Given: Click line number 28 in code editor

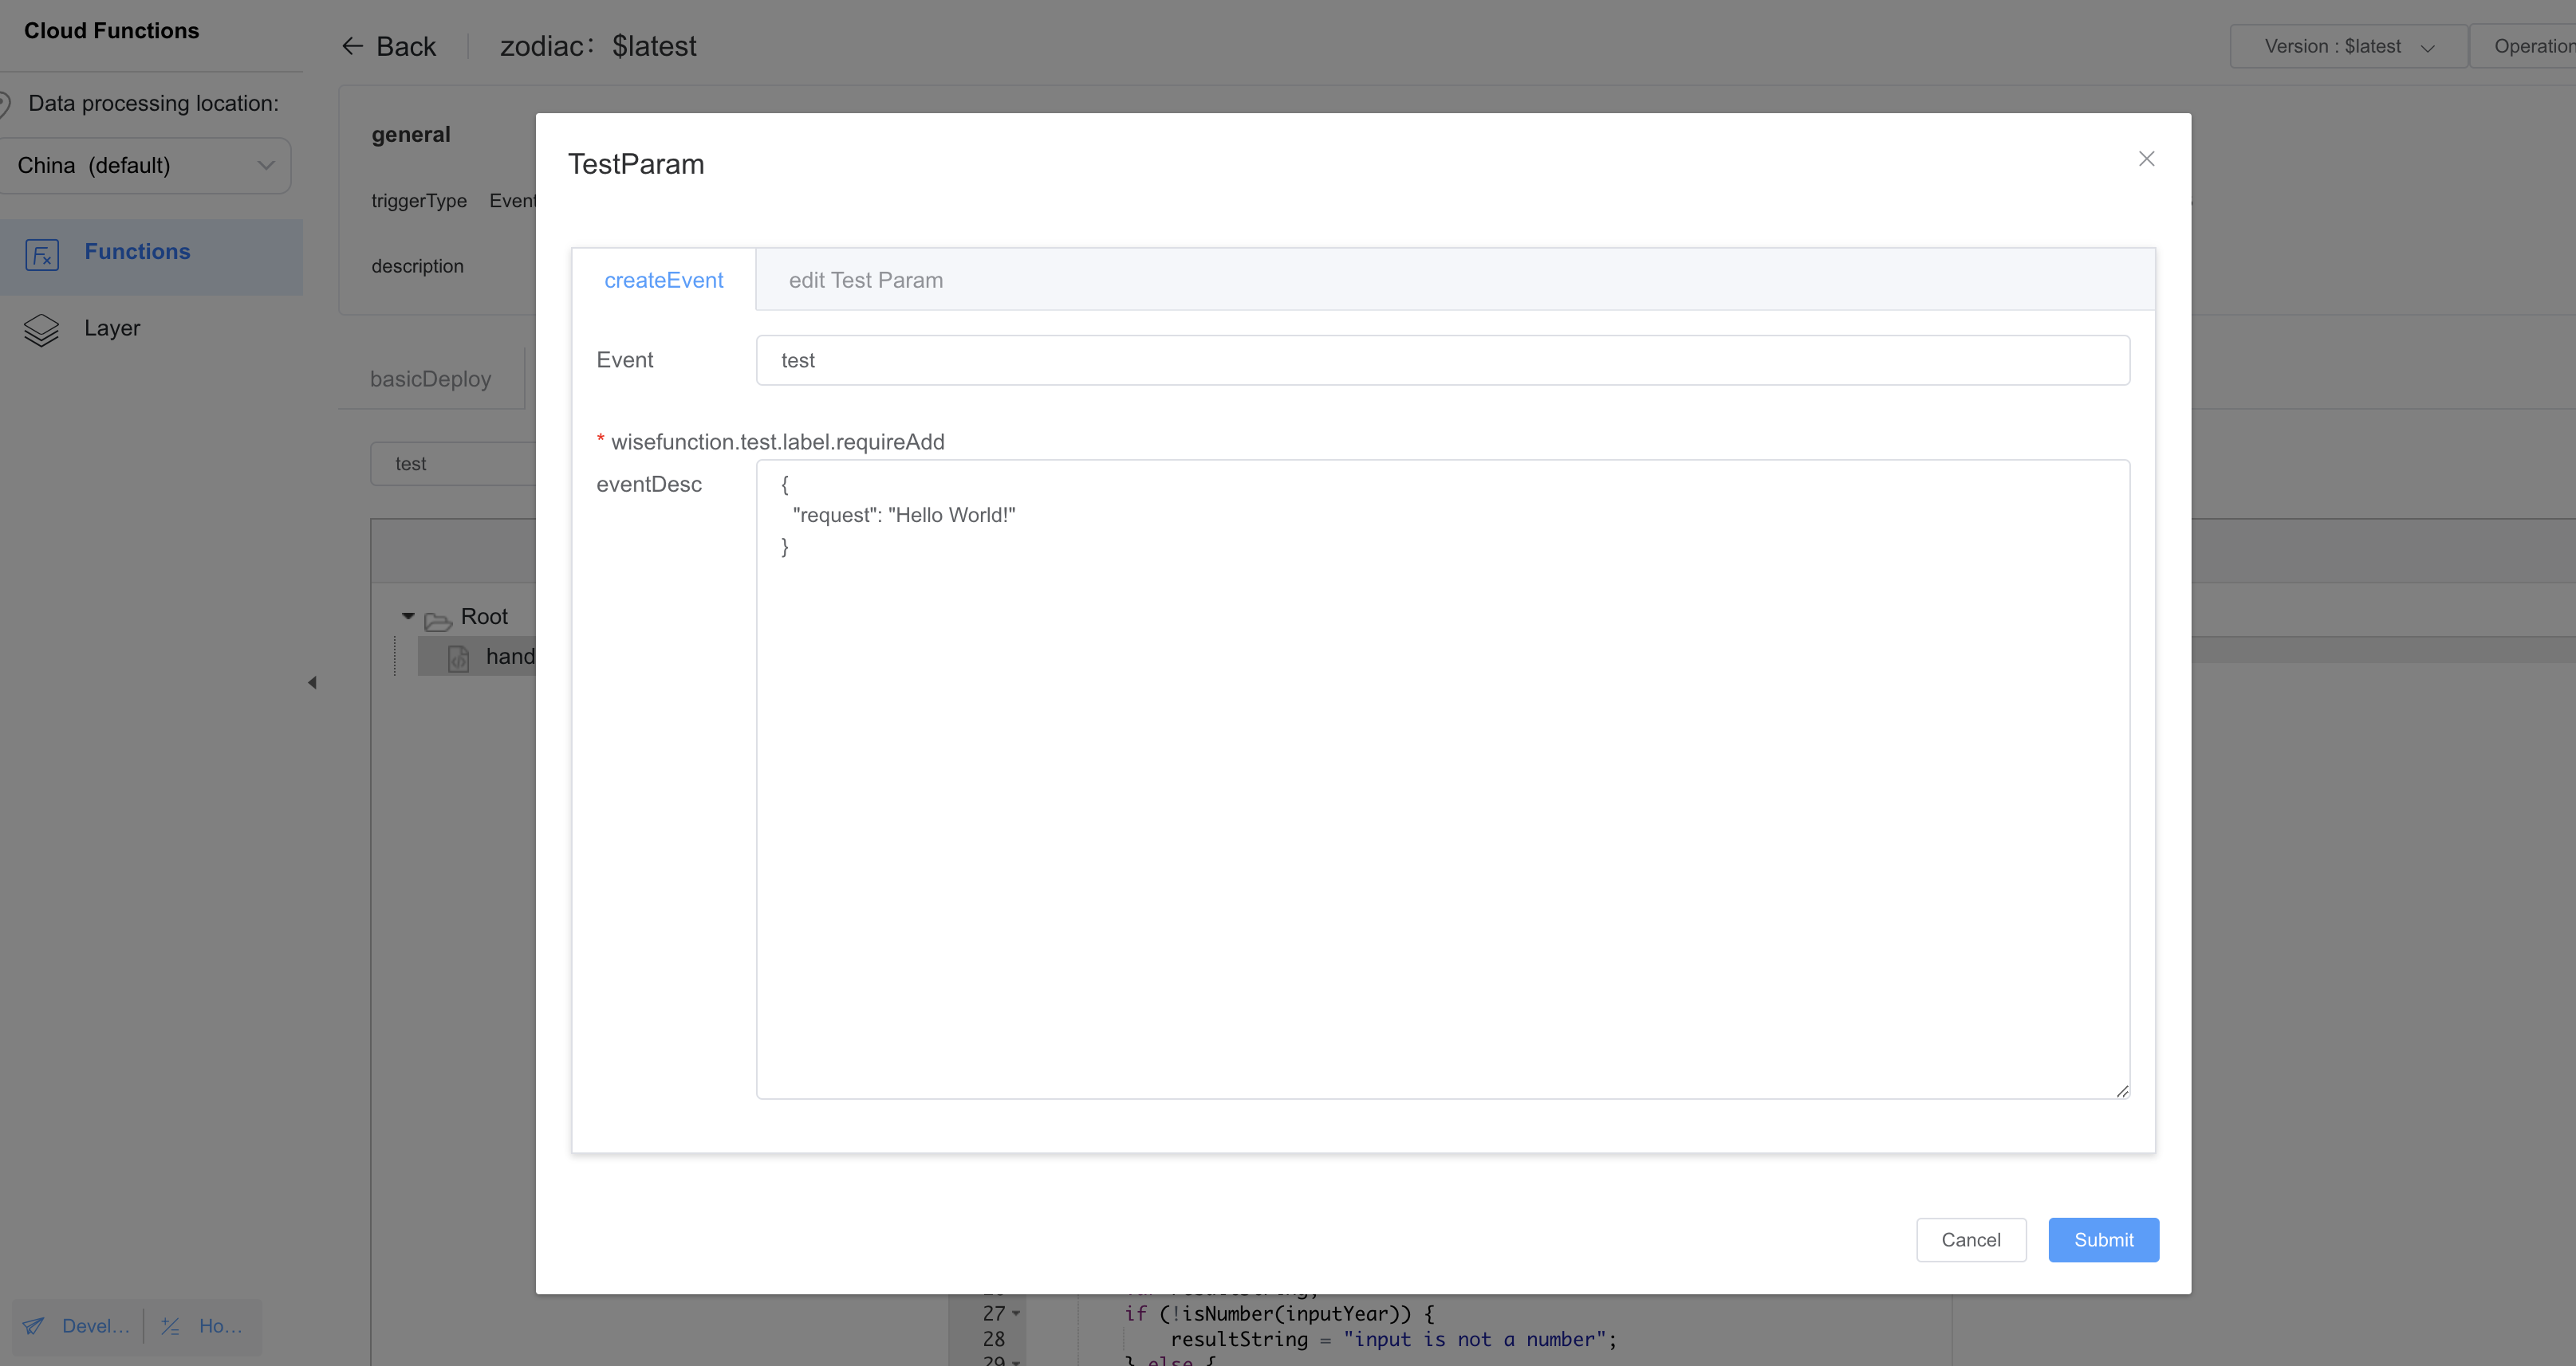Looking at the screenshot, I should [993, 1339].
